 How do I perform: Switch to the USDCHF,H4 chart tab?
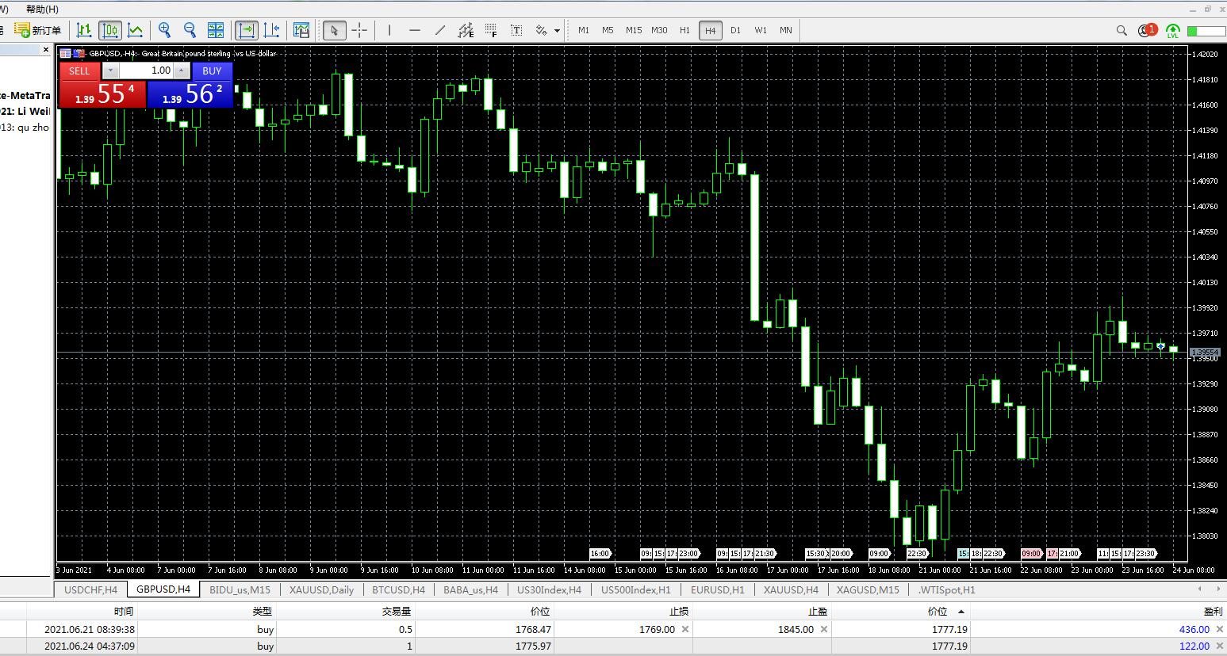[90, 589]
